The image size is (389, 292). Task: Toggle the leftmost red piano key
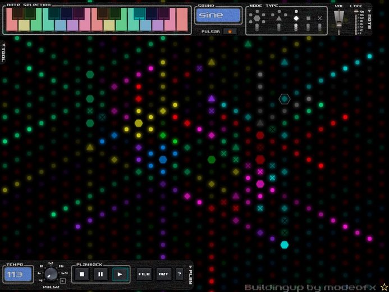pos(11,25)
